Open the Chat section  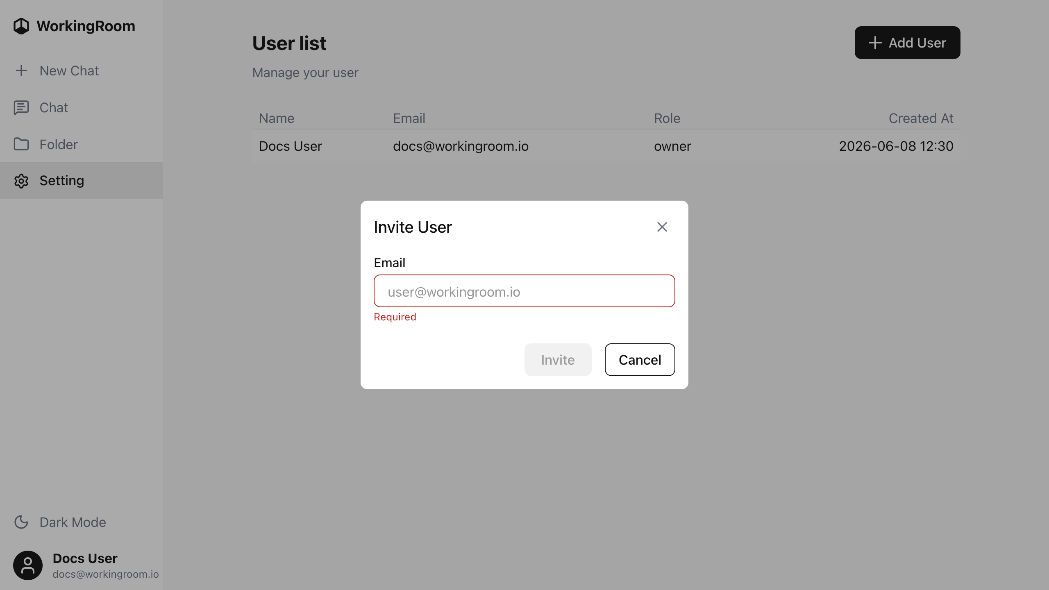pyautogui.click(x=82, y=108)
